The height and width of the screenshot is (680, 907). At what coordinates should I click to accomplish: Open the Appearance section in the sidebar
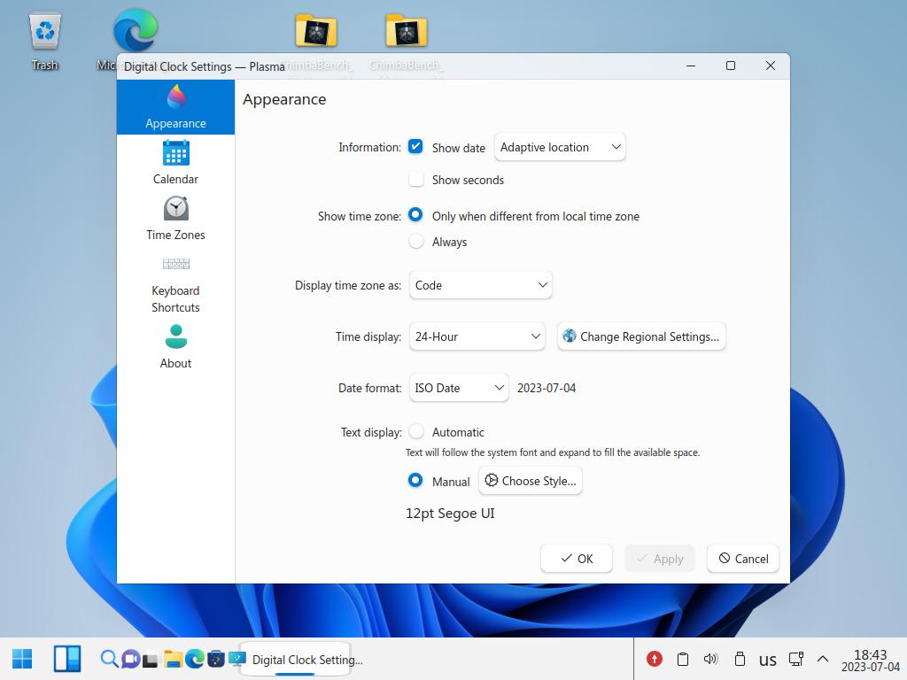[x=175, y=107]
